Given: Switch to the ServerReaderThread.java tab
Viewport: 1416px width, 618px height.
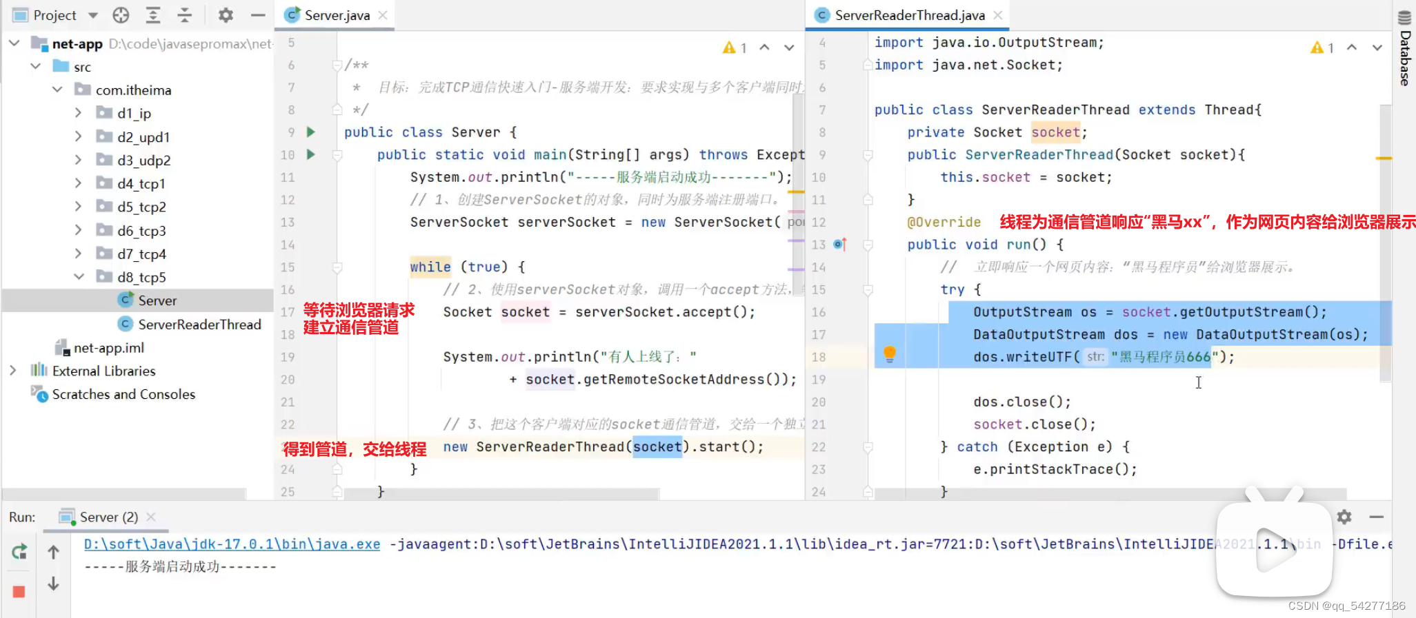Looking at the screenshot, I should [909, 15].
